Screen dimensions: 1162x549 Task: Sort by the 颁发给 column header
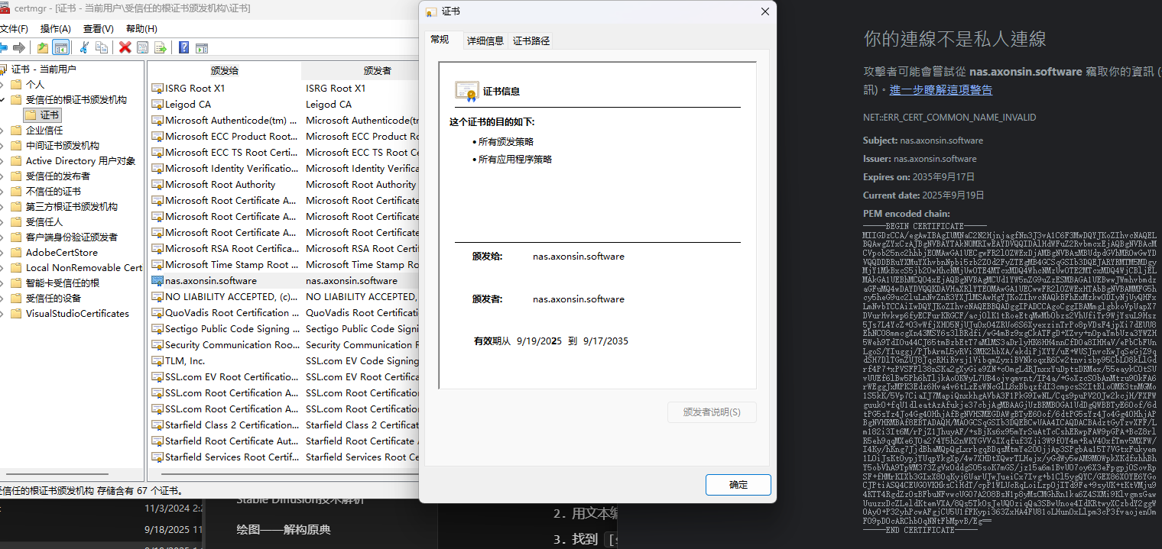point(224,70)
